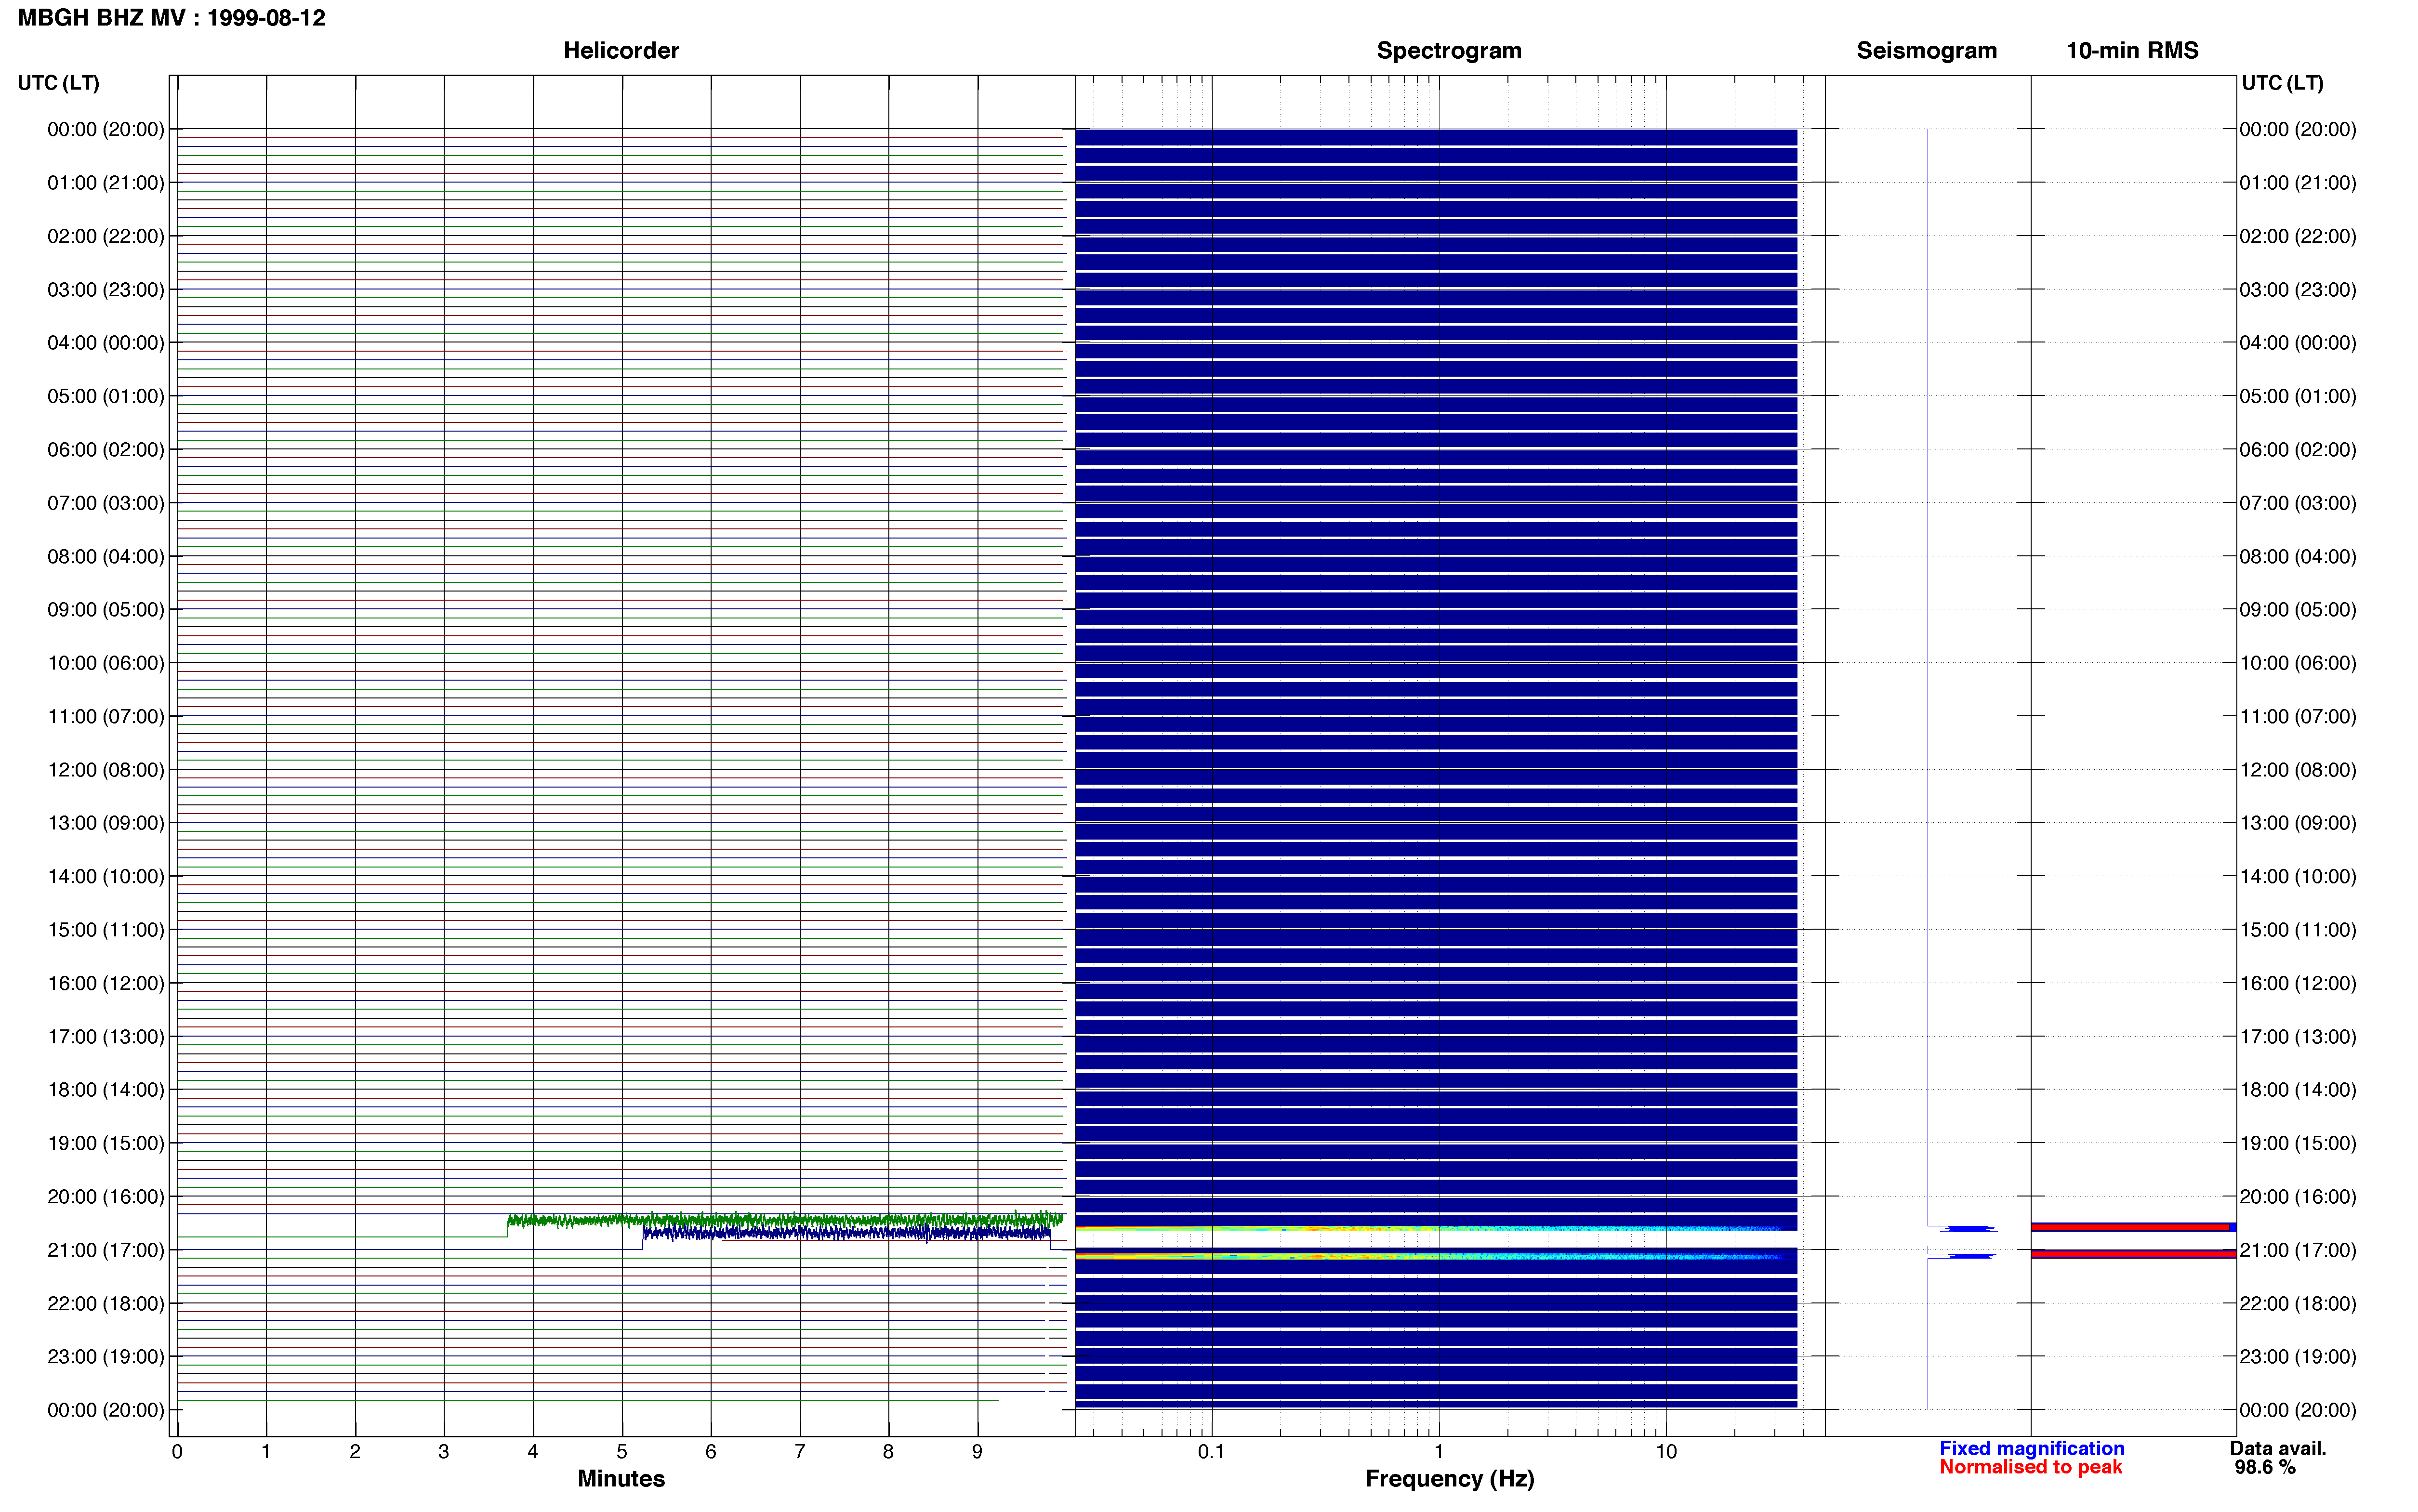Click right time label '22:00 (18:00)'
Screen dimensions: 2418x1512
(x=2298, y=1304)
